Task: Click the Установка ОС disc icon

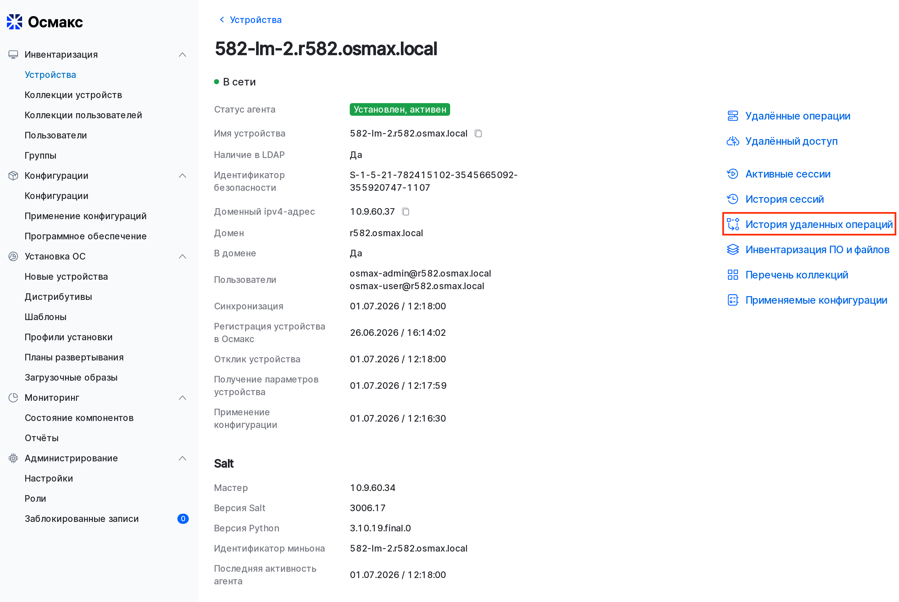Action: point(13,256)
